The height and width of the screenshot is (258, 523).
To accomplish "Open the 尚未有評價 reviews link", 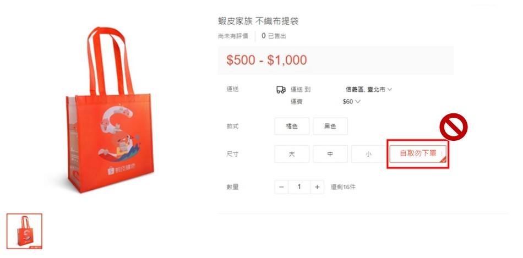I will [x=233, y=36].
